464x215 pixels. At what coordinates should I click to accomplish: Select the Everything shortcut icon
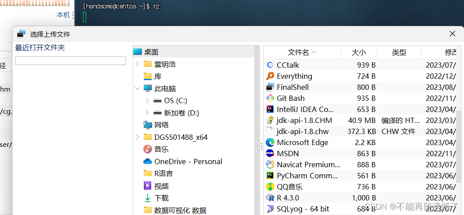(270, 76)
